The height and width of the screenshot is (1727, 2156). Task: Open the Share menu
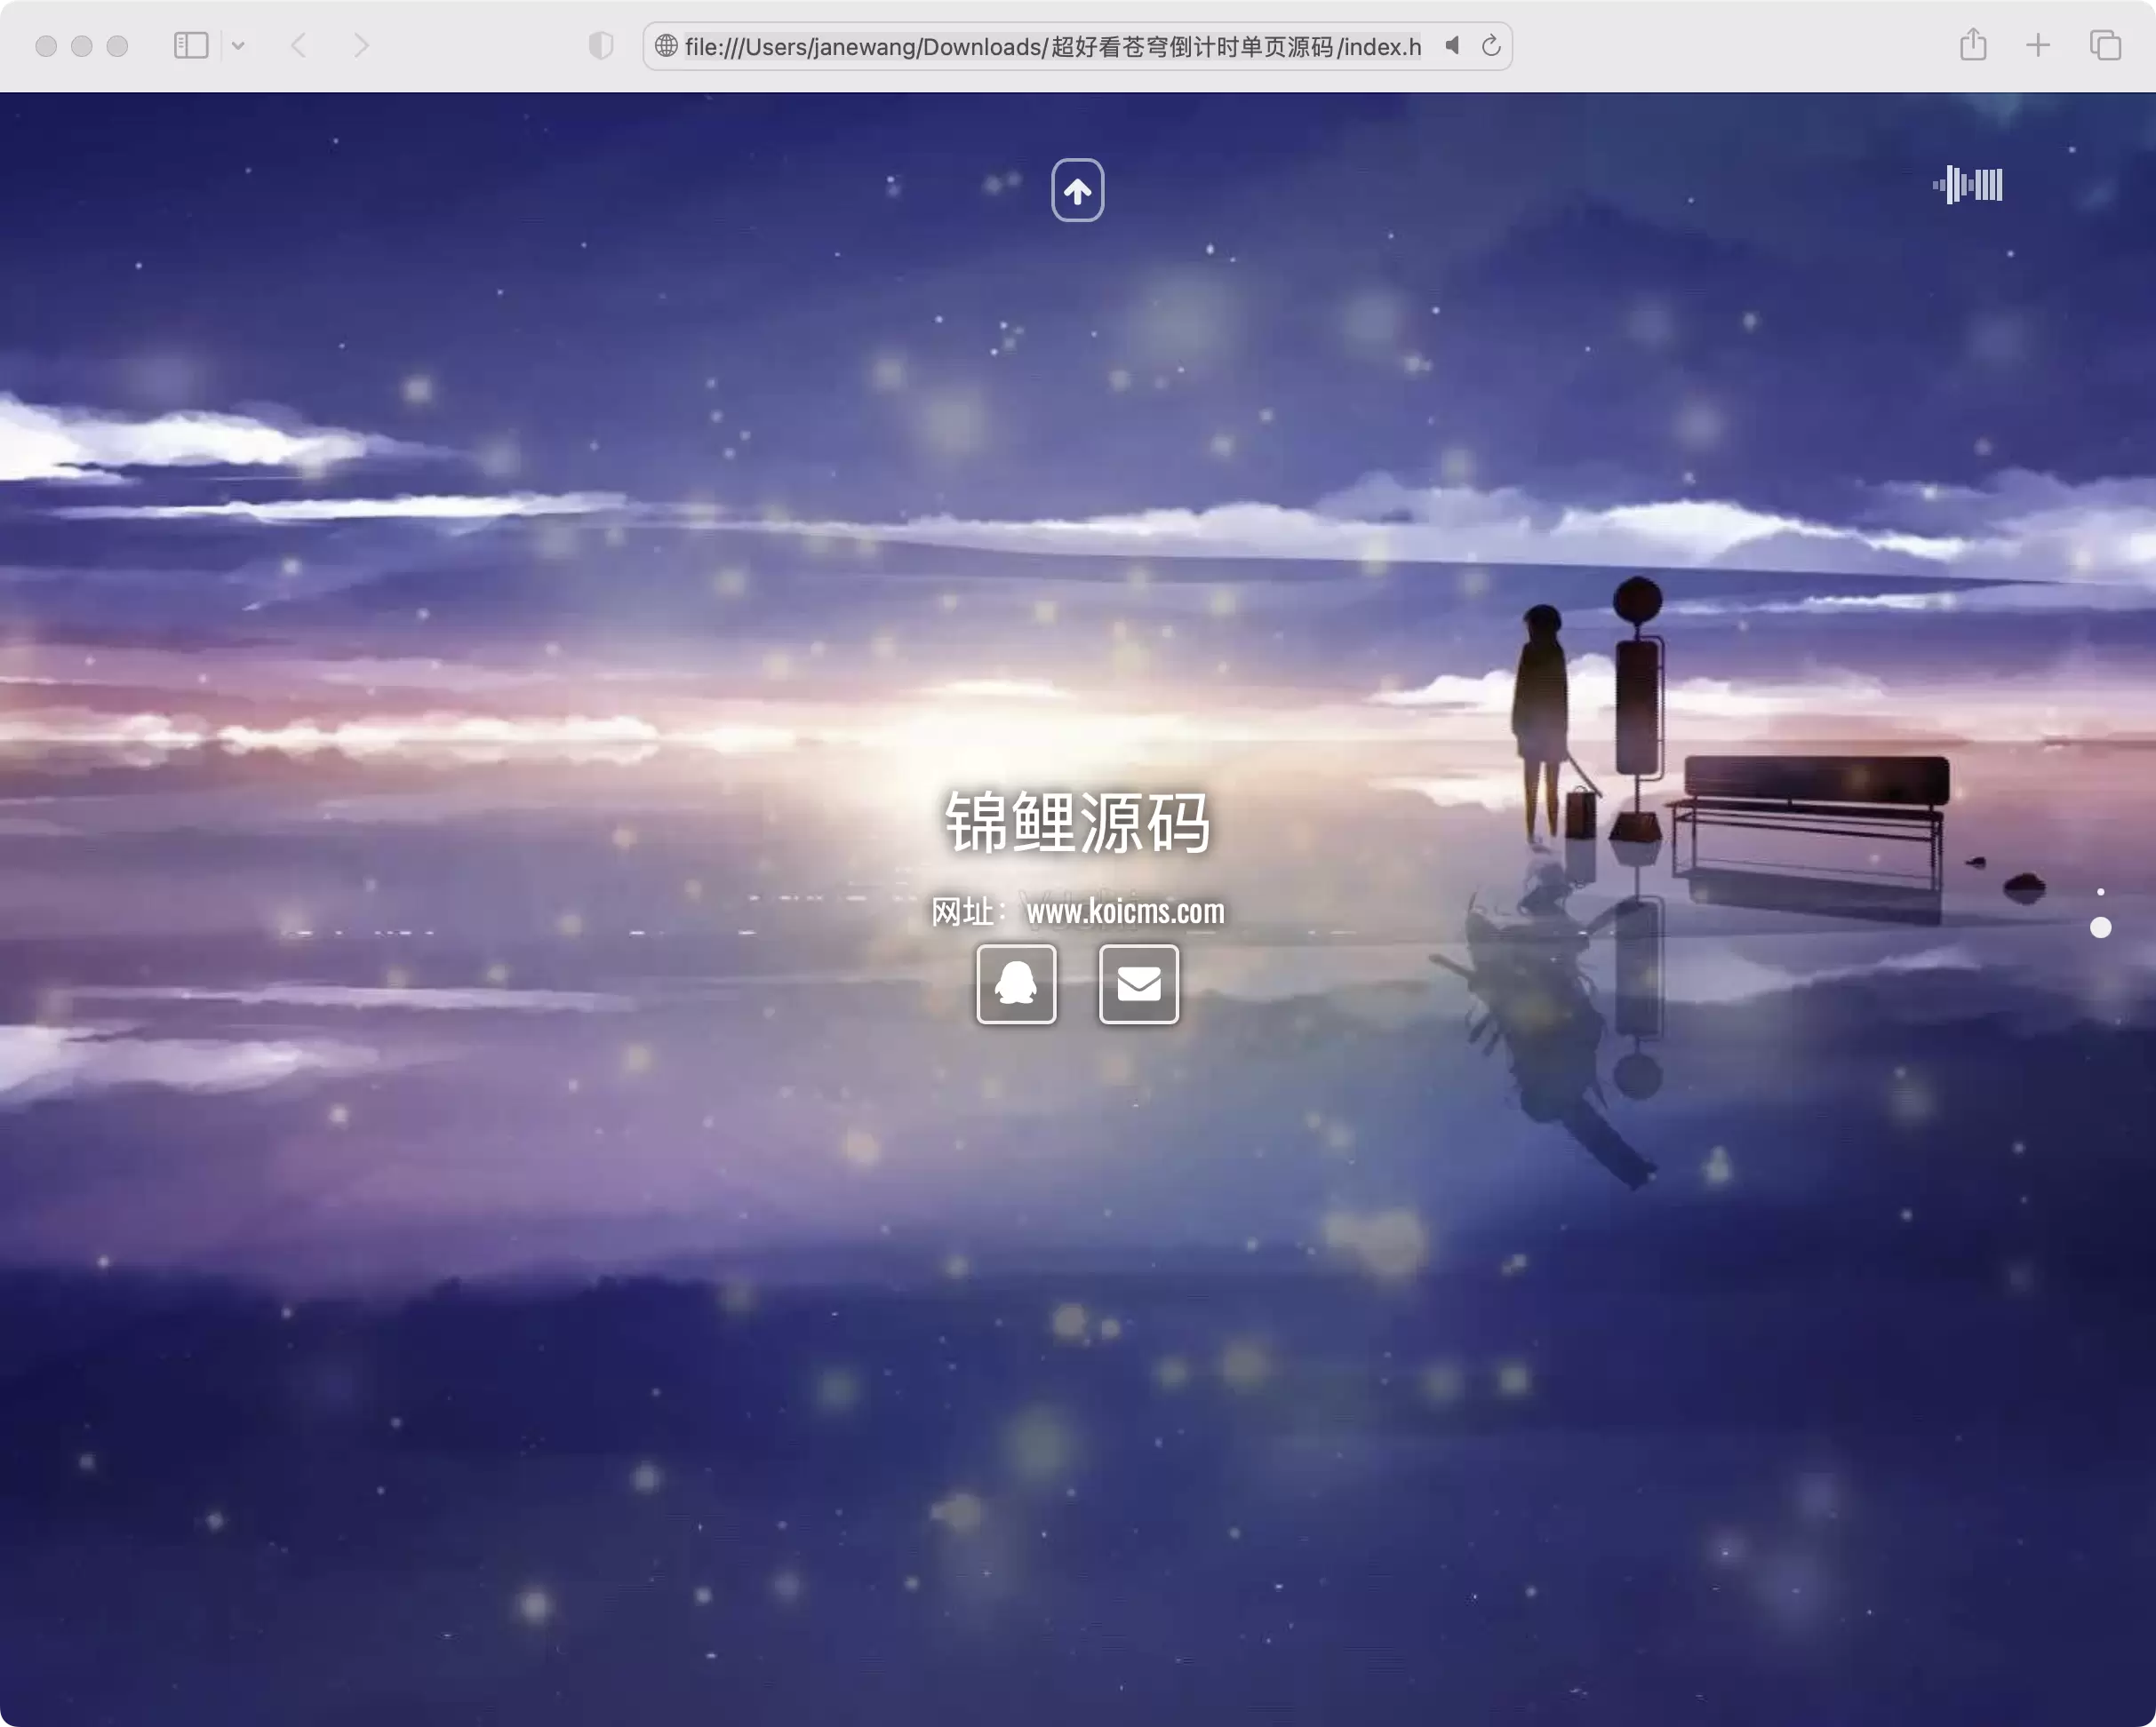pos(1973,45)
